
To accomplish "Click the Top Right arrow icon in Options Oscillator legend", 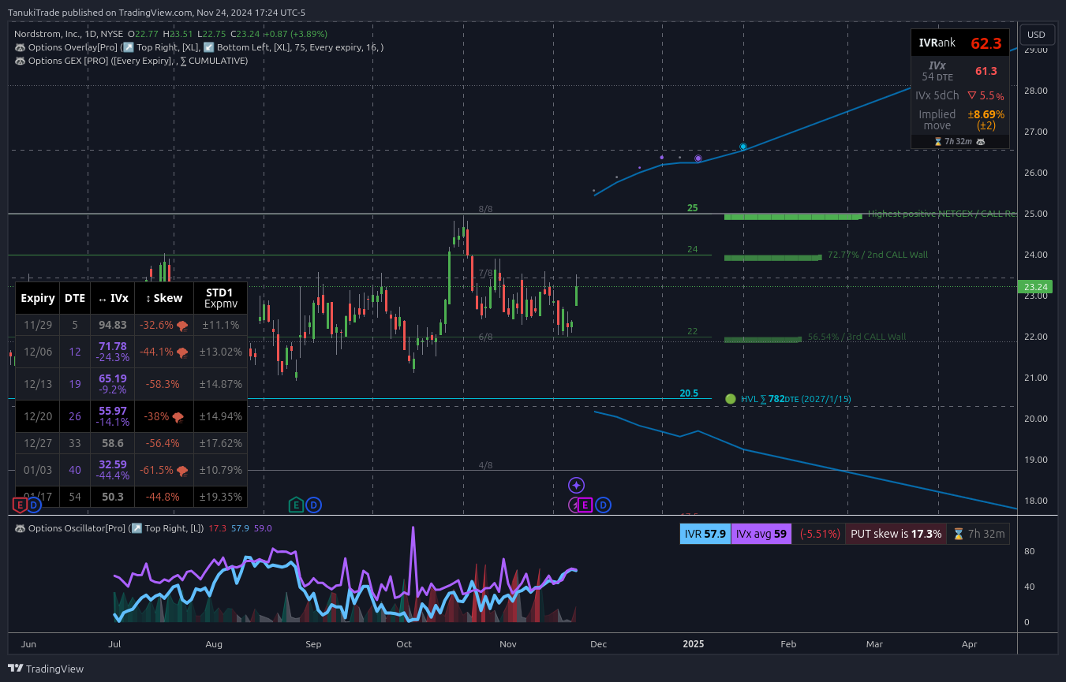I will point(136,528).
